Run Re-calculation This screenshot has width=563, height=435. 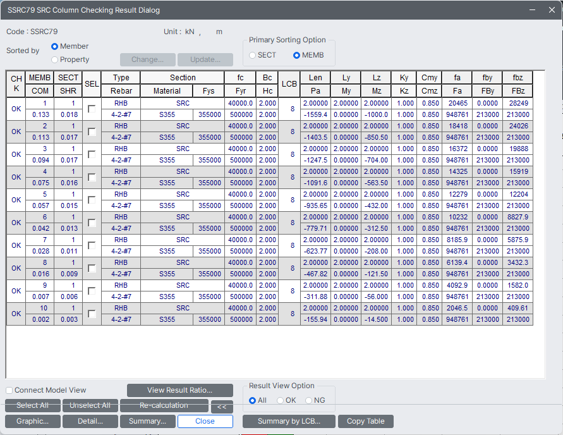pyautogui.click(x=164, y=405)
